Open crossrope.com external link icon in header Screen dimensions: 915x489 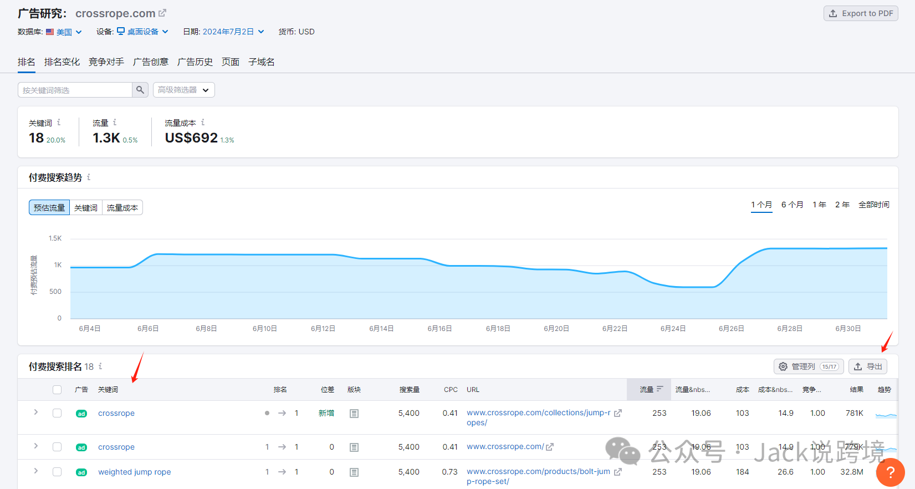click(162, 13)
